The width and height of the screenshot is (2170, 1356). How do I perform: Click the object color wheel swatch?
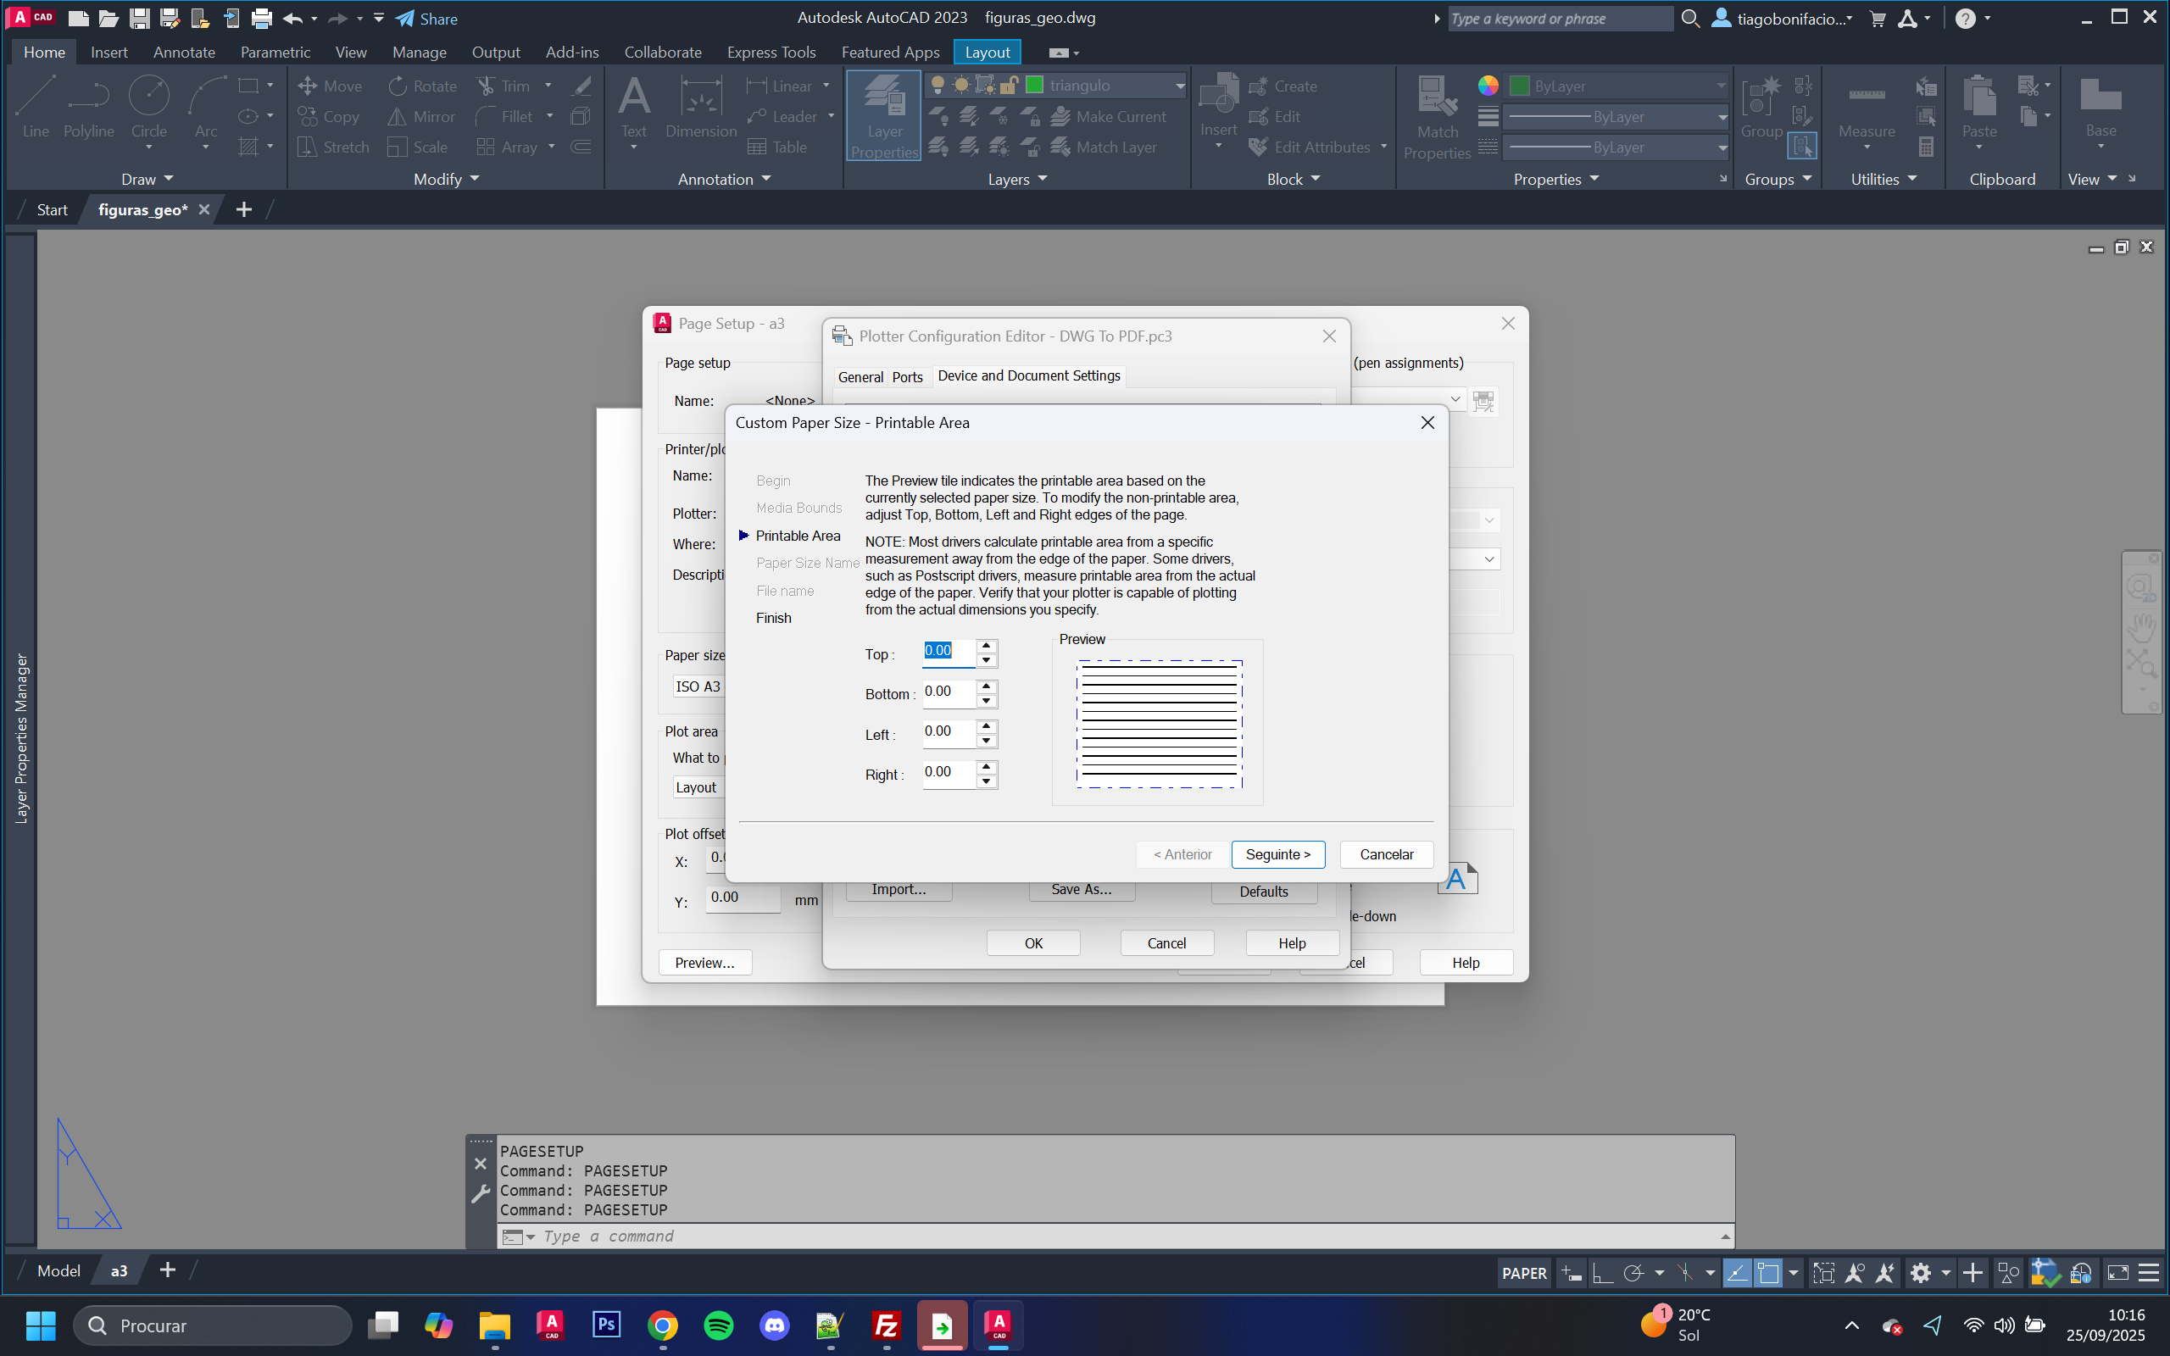[1488, 86]
